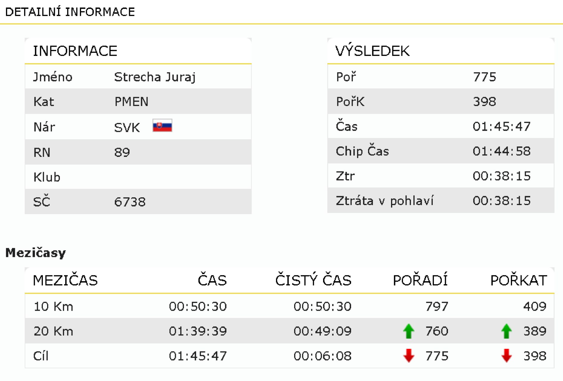Select the start number 6738

(130, 202)
